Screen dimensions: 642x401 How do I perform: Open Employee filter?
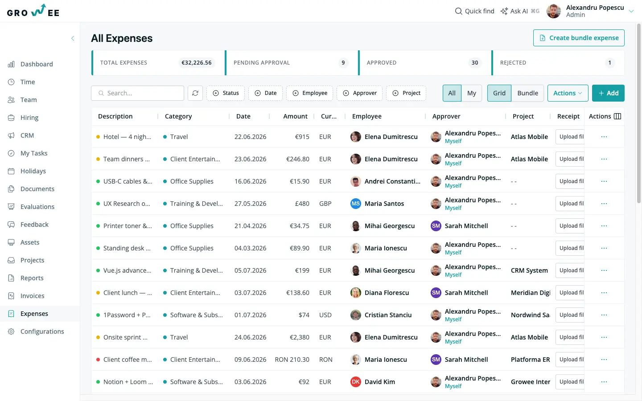tap(309, 93)
